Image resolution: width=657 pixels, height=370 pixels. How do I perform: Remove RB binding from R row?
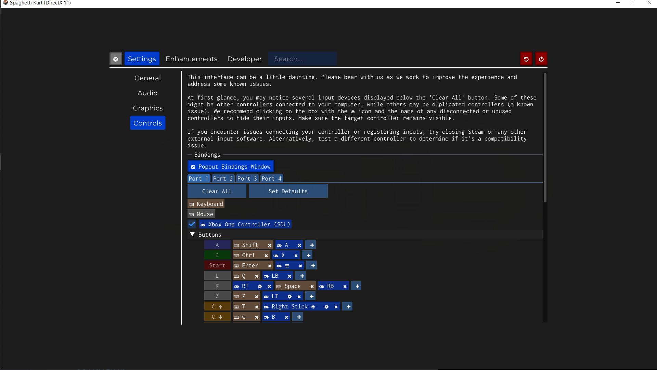click(x=345, y=286)
